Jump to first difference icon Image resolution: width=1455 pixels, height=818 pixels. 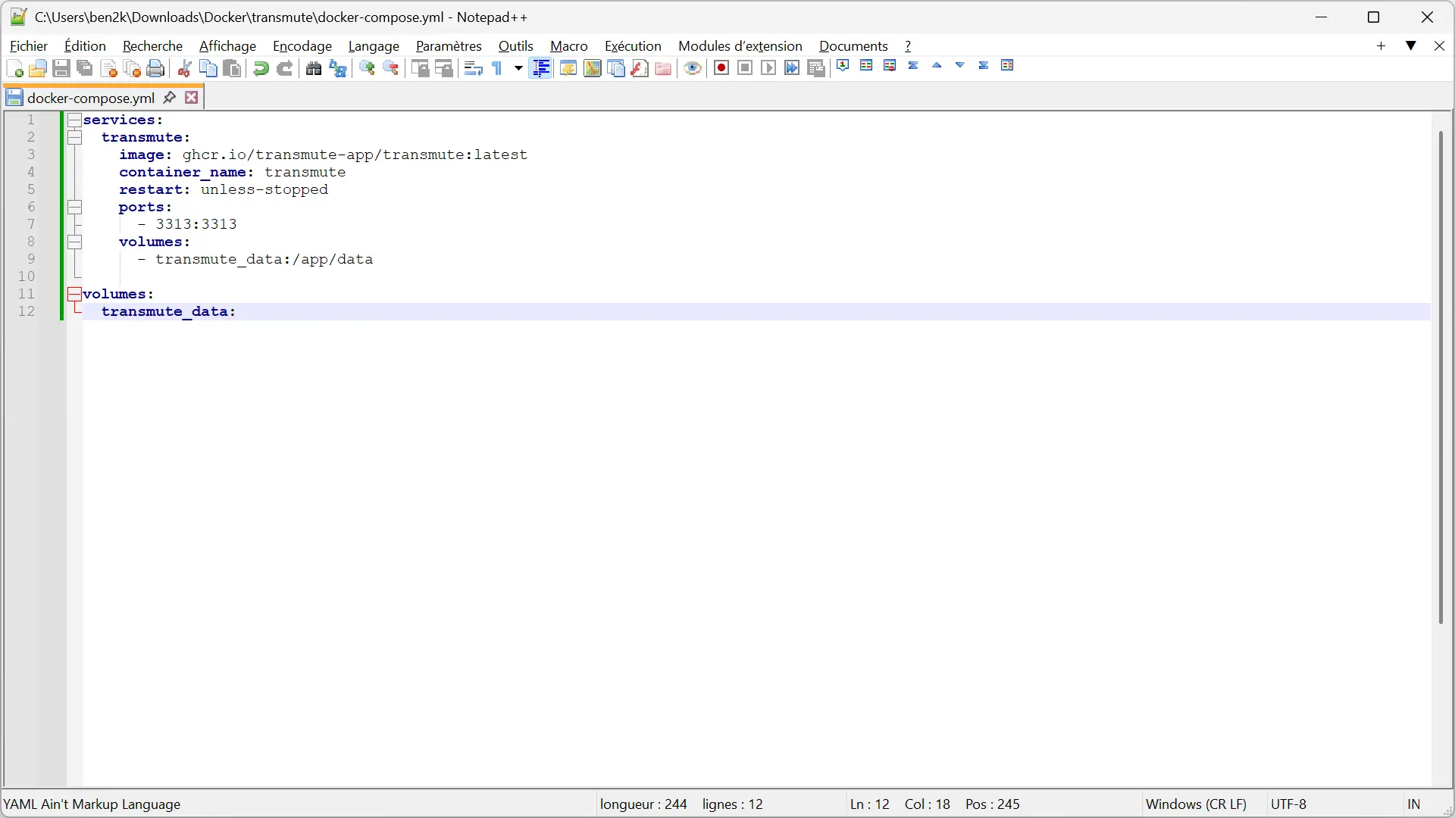pos(913,66)
